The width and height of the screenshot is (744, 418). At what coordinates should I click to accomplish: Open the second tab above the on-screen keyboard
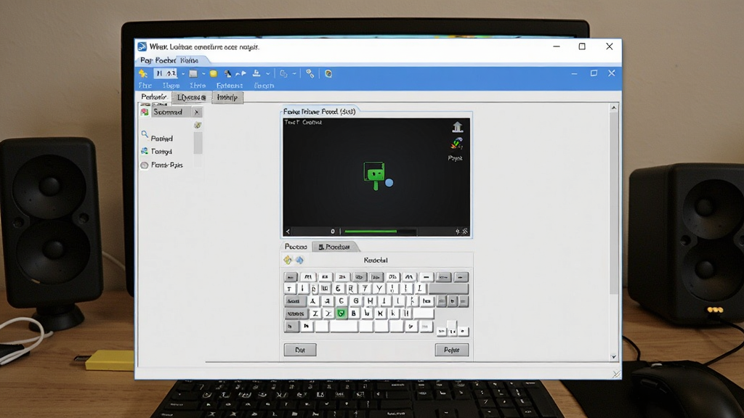pos(335,247)
